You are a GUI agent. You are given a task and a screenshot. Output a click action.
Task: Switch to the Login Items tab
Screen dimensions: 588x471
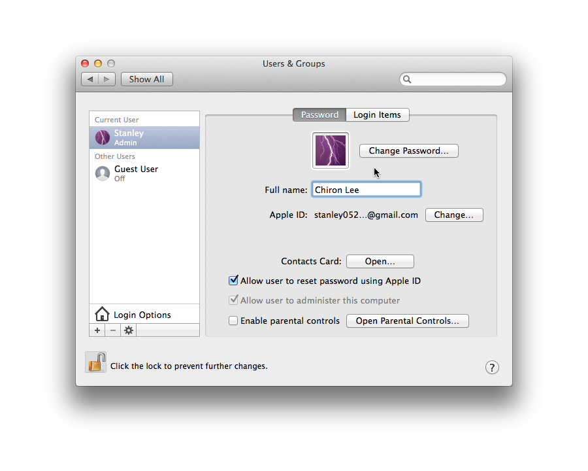(377, 115)
